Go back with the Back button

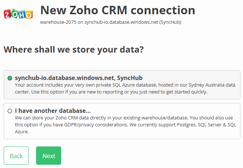click(16, 156)
